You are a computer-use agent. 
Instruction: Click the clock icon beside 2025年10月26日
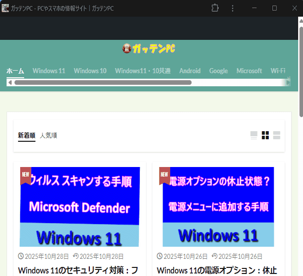(160, 256)
